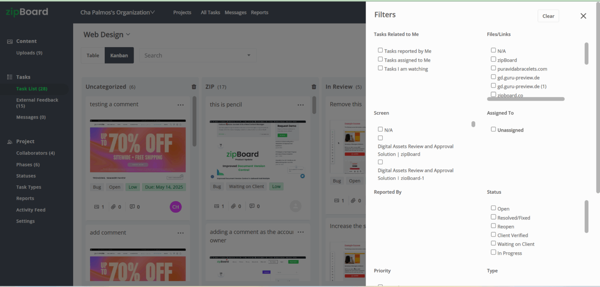Open the Reports menu in top bar
The image size is (600, 287).
pyautogui.click(x=260, y=12)
